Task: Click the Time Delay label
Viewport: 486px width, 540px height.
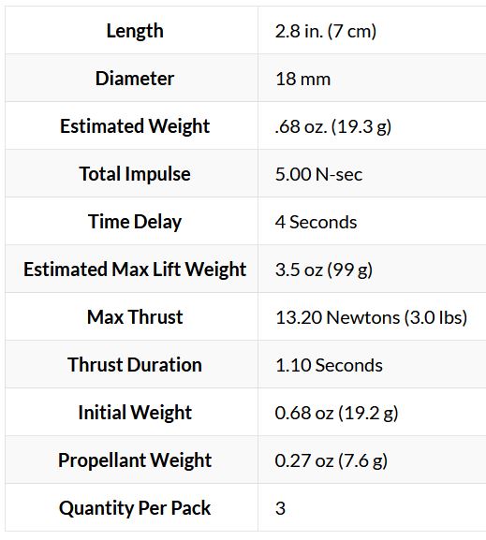Action: [135, 222]
